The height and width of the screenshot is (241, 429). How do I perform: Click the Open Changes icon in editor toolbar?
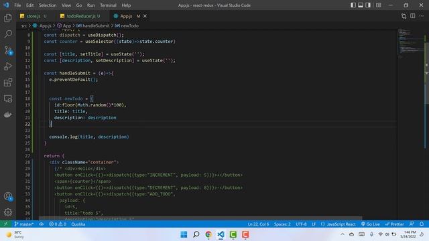404,16
